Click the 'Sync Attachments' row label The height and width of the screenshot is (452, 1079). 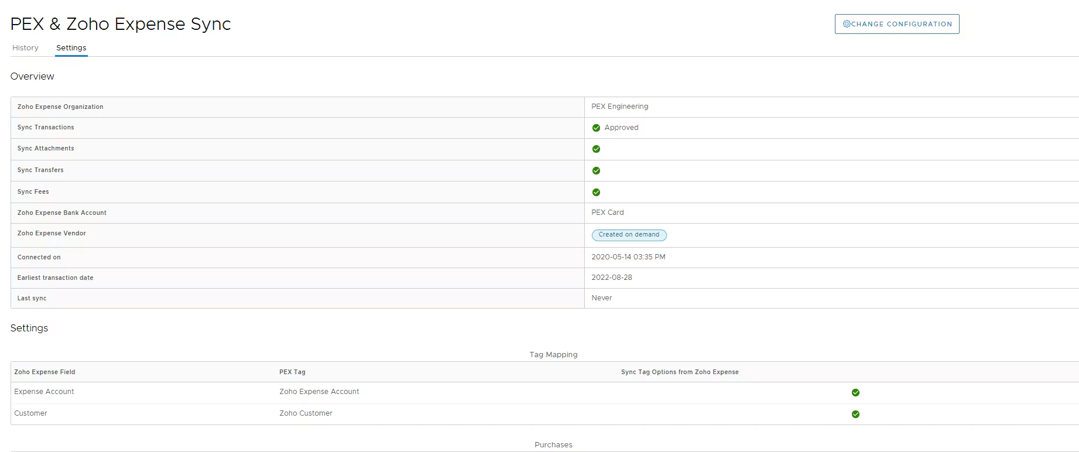[x=46, y=149]
